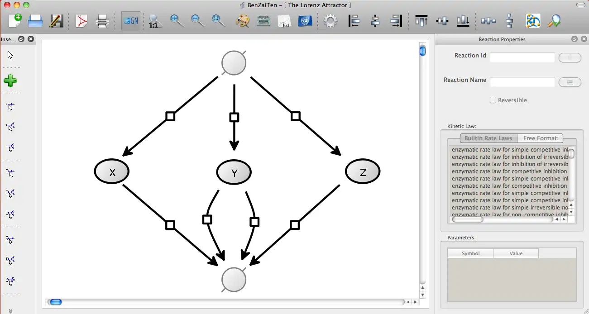Float the Reaction Properties panel
Image resolution: width=589 pixels, height=314 pixels.
click(x=574, y=39)
